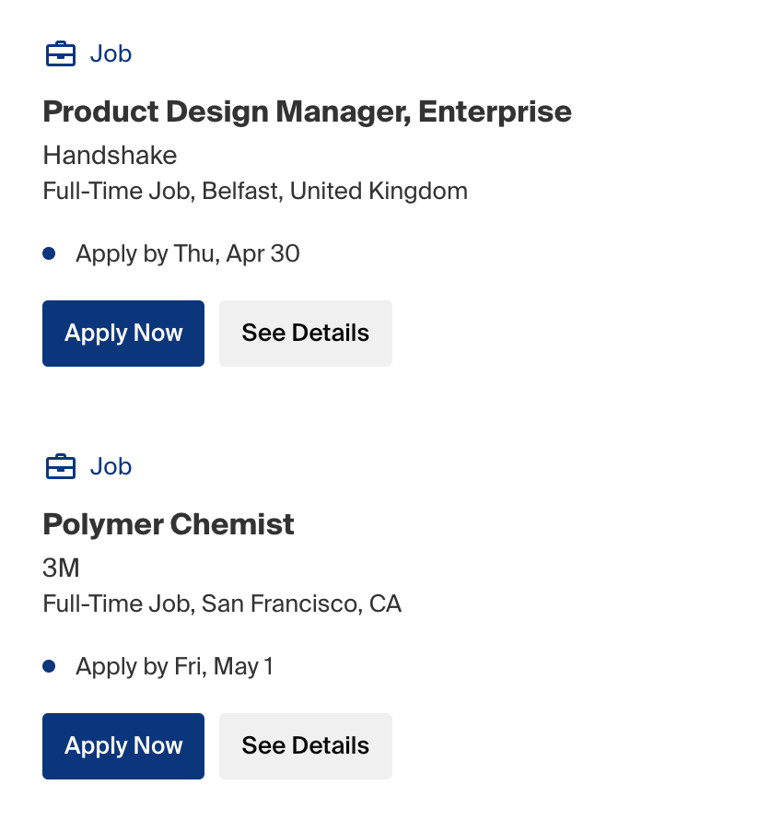Viewport: 770px width, 820px height.
Task: Open the Polymer Chemist job title
Action: click(169, 524)
